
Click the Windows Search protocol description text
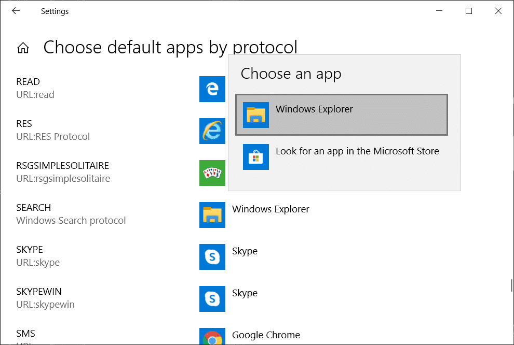[x=71, y=220]
